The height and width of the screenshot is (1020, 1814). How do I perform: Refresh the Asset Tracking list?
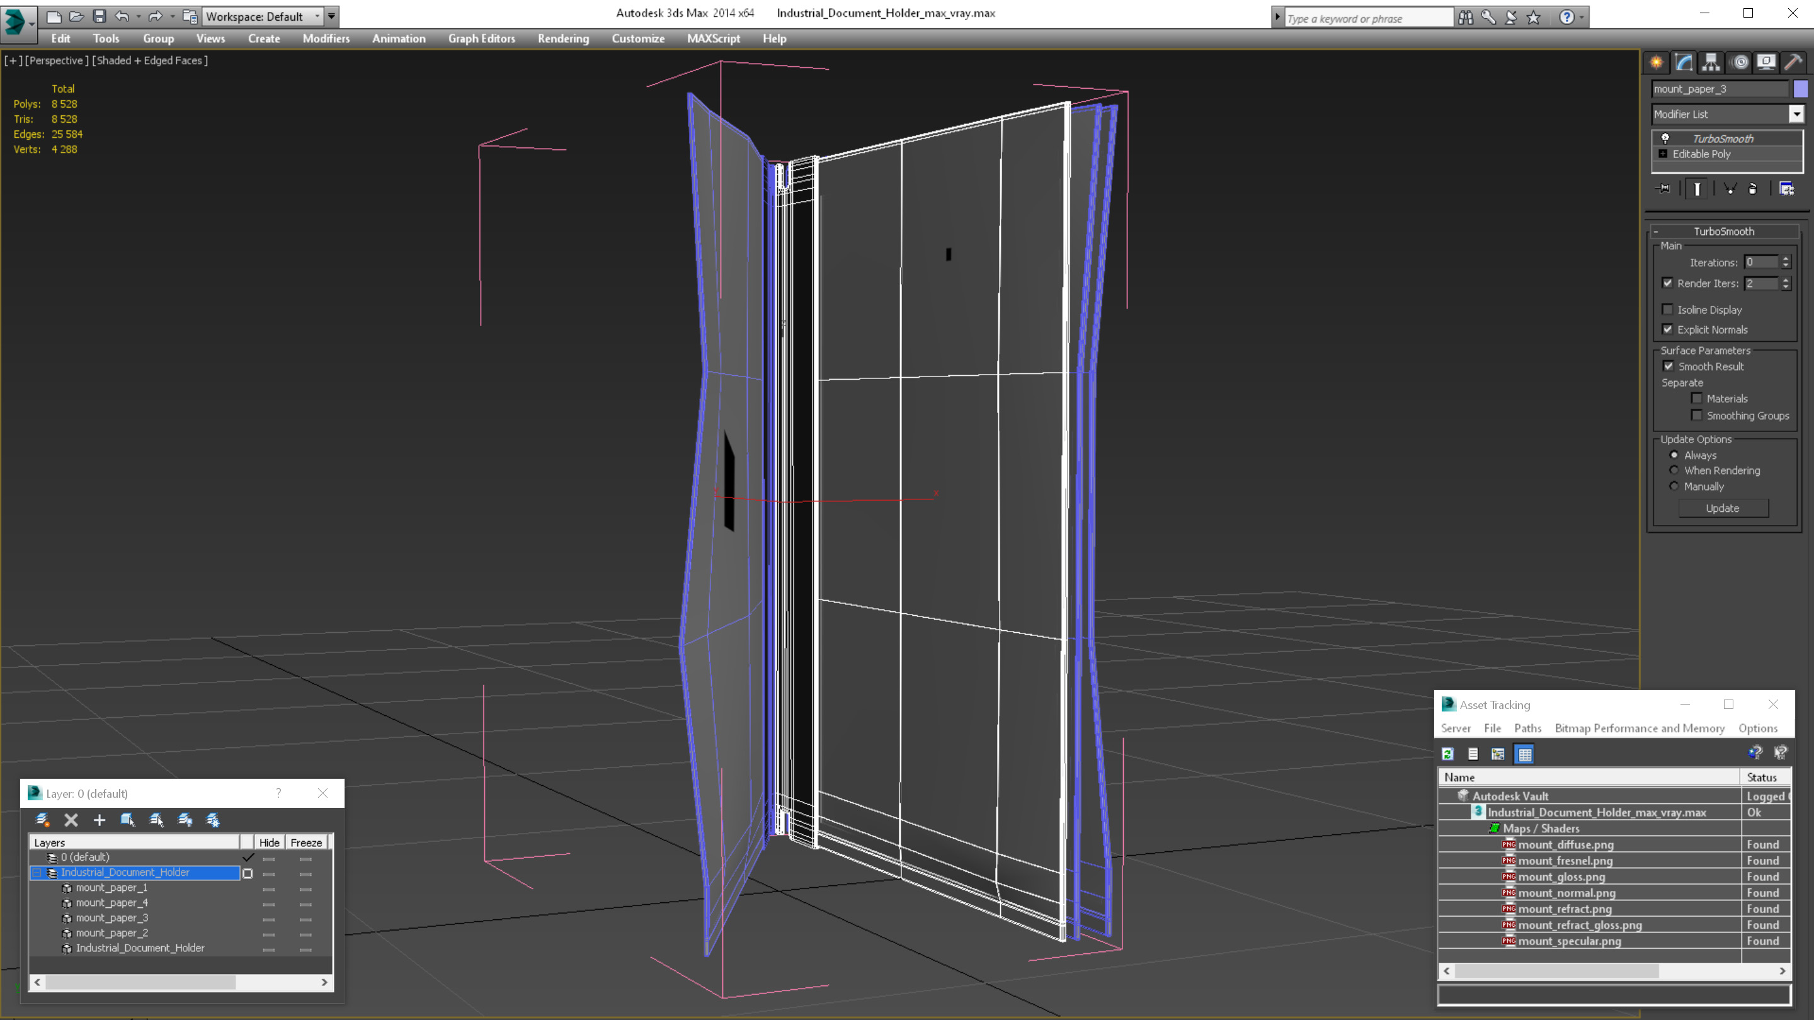(x=1448, y=754)
